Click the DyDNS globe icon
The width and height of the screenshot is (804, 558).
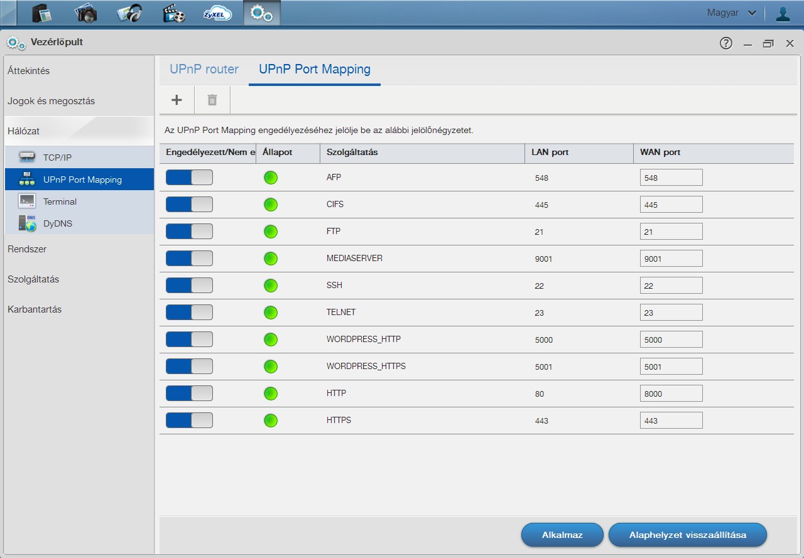coord(27,223)
